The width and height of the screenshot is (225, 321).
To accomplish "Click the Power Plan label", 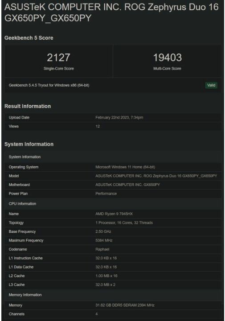I will pyautogui.click(x=18, y=193).
